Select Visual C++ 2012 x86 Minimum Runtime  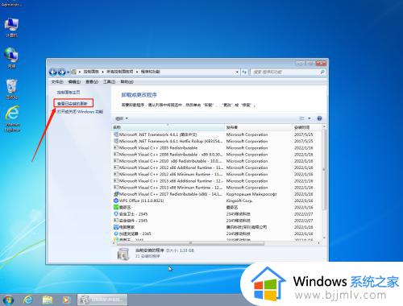coord(216,174)
